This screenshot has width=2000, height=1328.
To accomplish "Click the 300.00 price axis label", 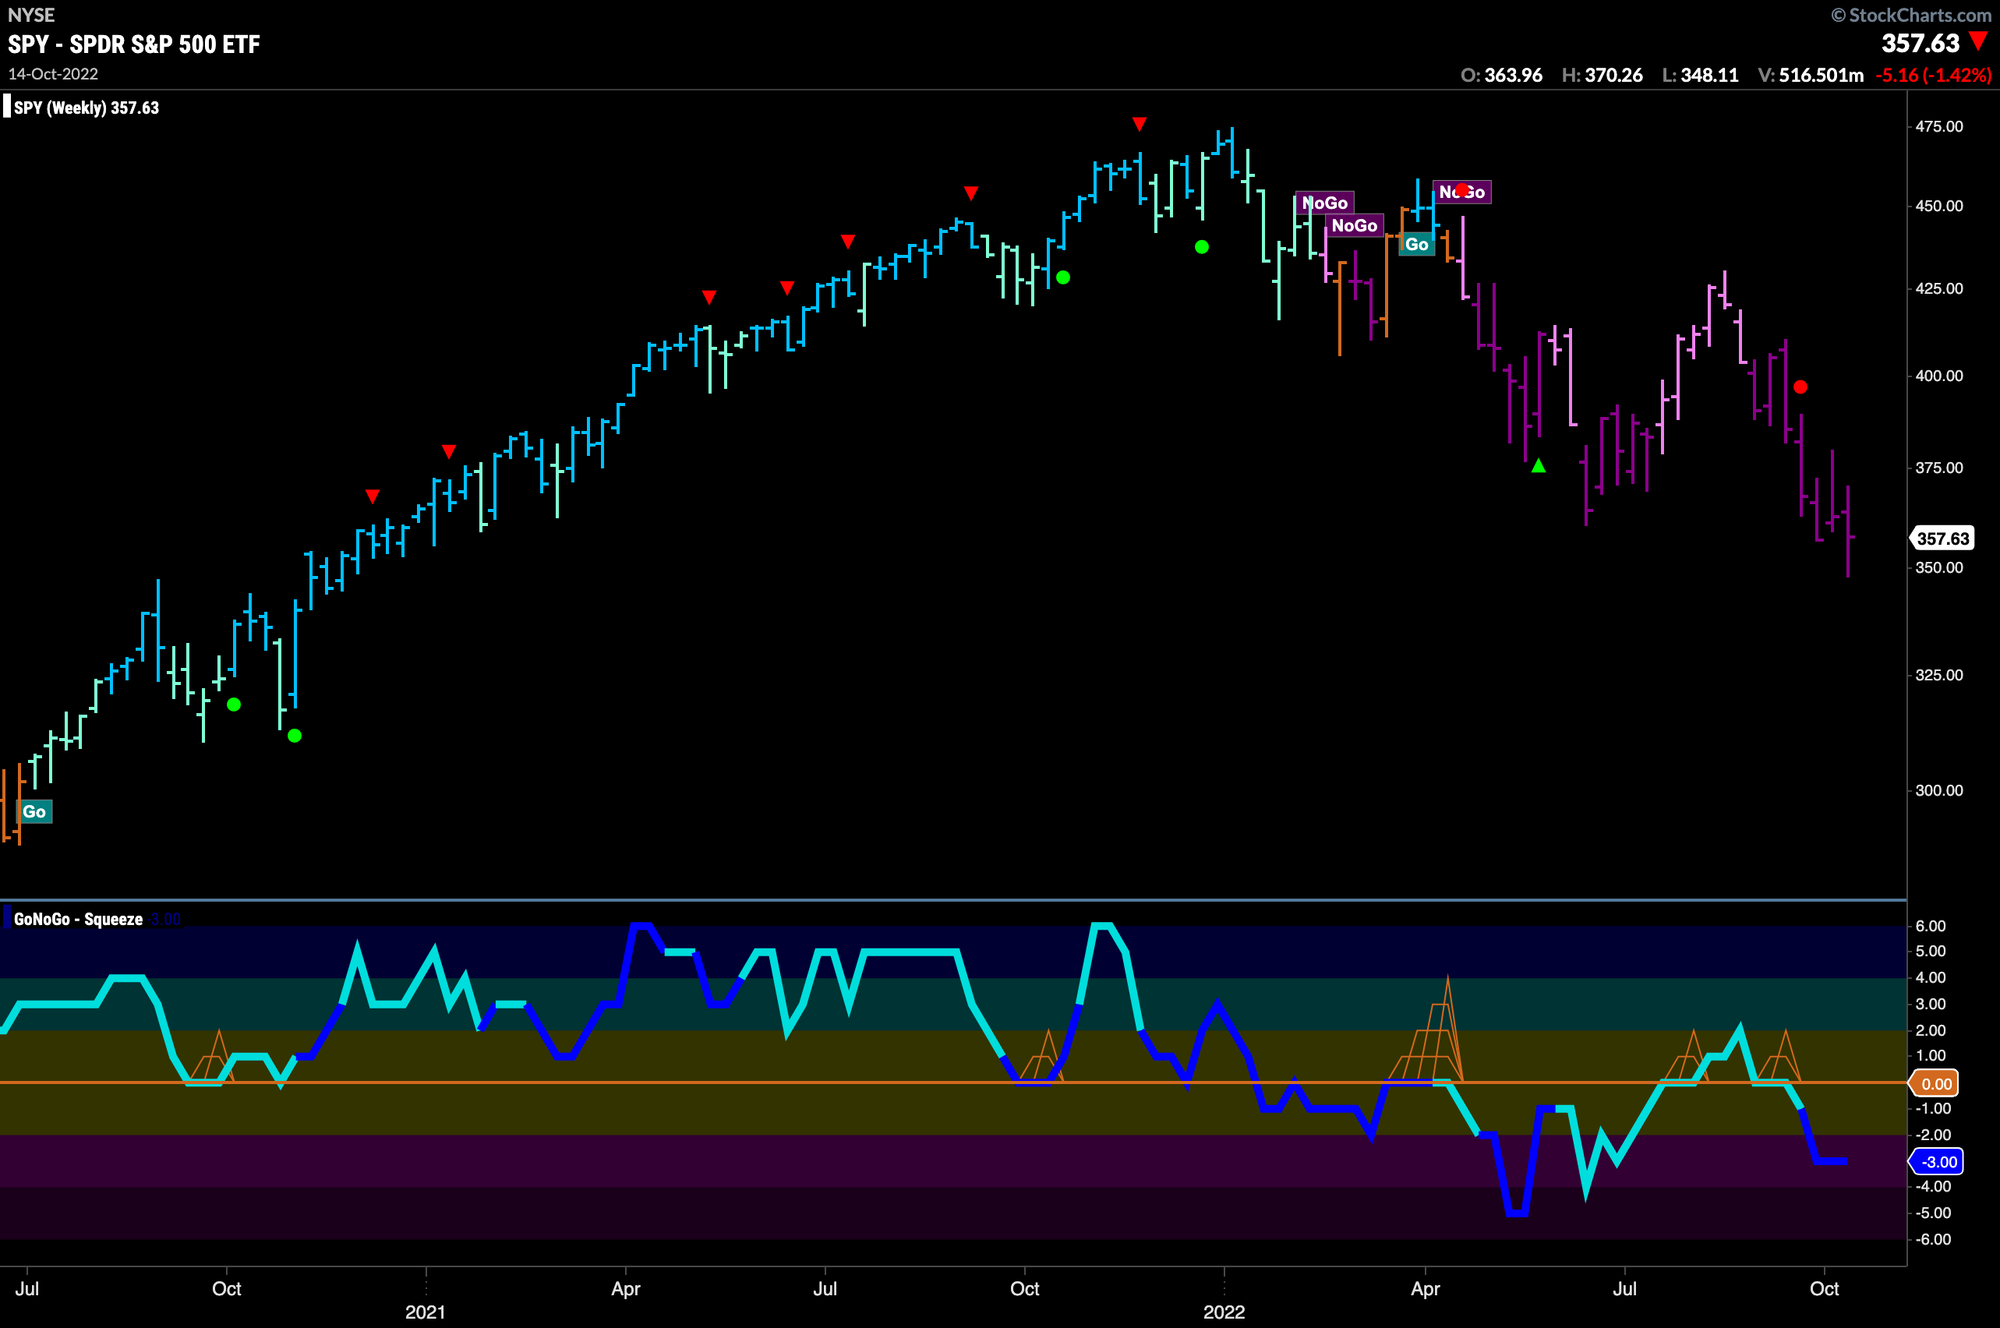I will [x=1939, y=790].
